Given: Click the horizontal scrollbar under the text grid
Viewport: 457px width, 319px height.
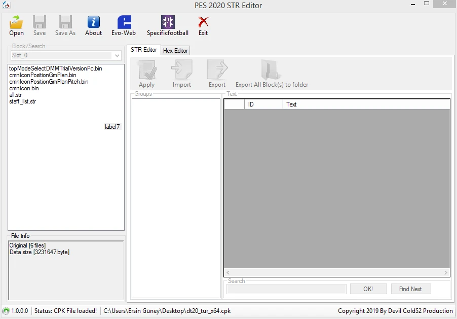Looking at the screenshot, I should pyautogui.click(x=337, y=272).
